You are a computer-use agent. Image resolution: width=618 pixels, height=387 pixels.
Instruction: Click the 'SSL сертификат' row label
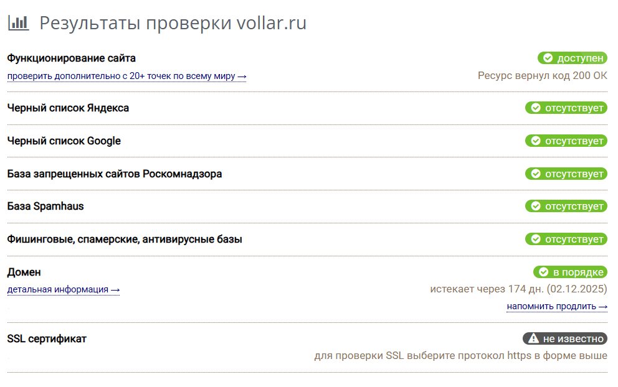tap(47, 338)
